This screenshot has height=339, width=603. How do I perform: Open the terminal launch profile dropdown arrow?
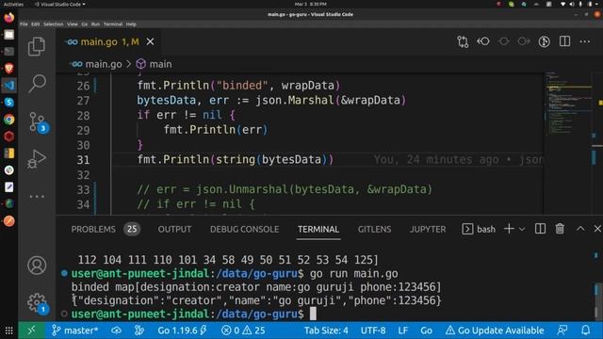pyautogui.click(x=522, y=229)
